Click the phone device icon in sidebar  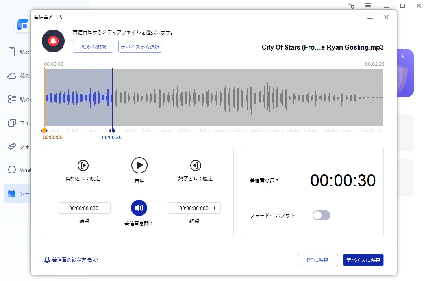11,52
